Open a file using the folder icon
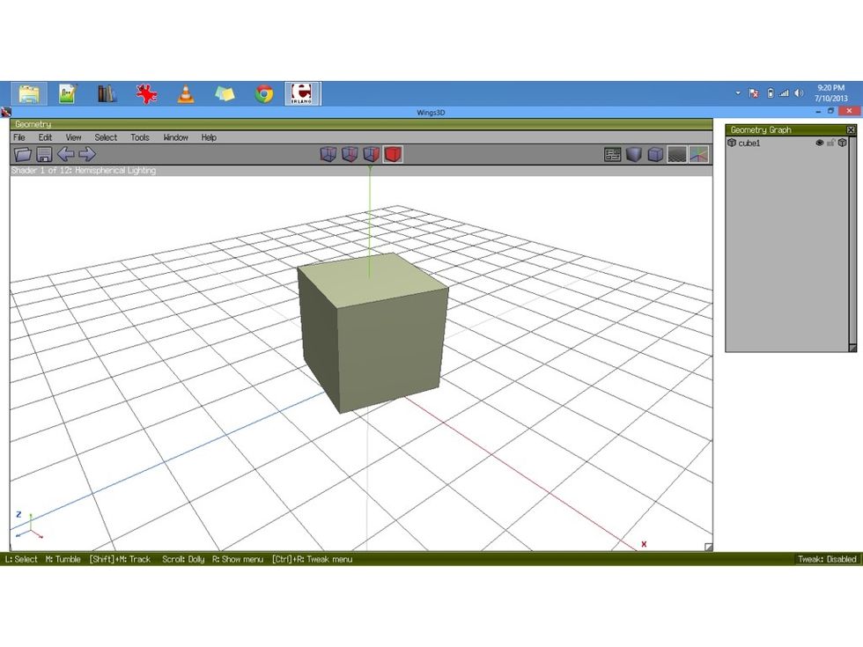This screenshot has height=647, width=863. point(23,154)
